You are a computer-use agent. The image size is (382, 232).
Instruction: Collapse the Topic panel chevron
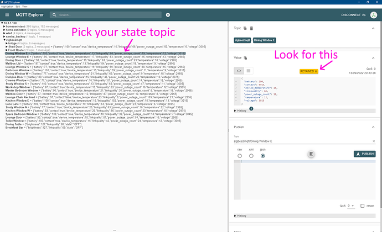[373, 29]
